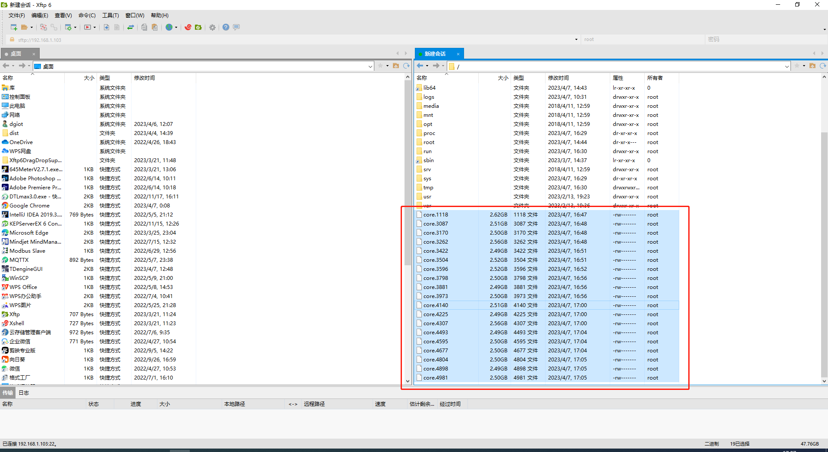828x452 pixels.
Task: Open the settings gear icon in the toolbar
Action: (x=212, y=27)
